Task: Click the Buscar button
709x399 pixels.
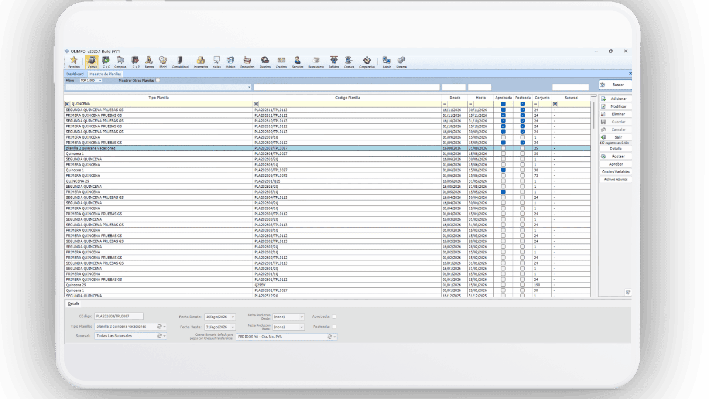Action: tap(615, 85)
